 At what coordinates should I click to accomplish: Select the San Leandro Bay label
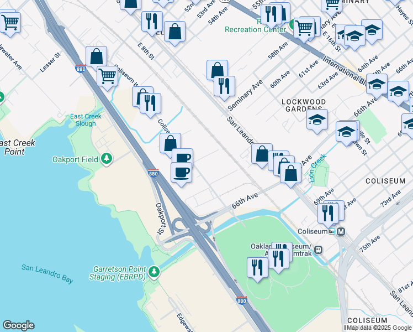pos(47,274)
